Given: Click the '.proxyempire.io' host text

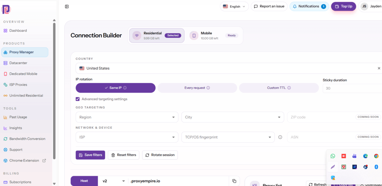Looking at the screenshot, I should [x=145, y=181].
